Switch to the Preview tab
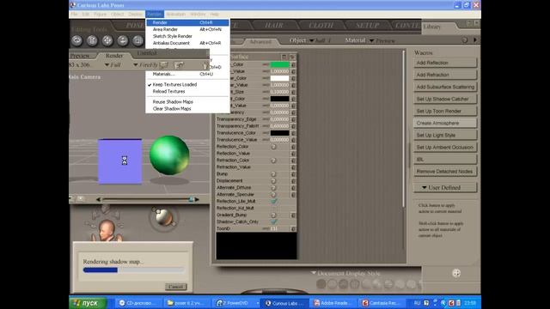550x309 pixels. [80, 56]
